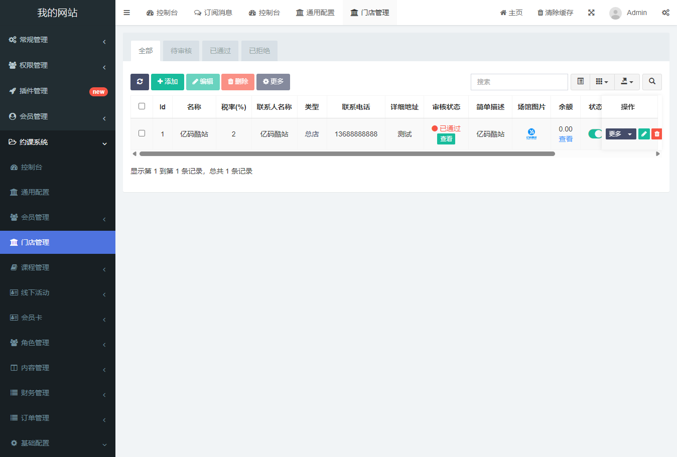Open 插件管理 in the sidebar
Viewport: 677px width, 457px height.
pos(58,91)
